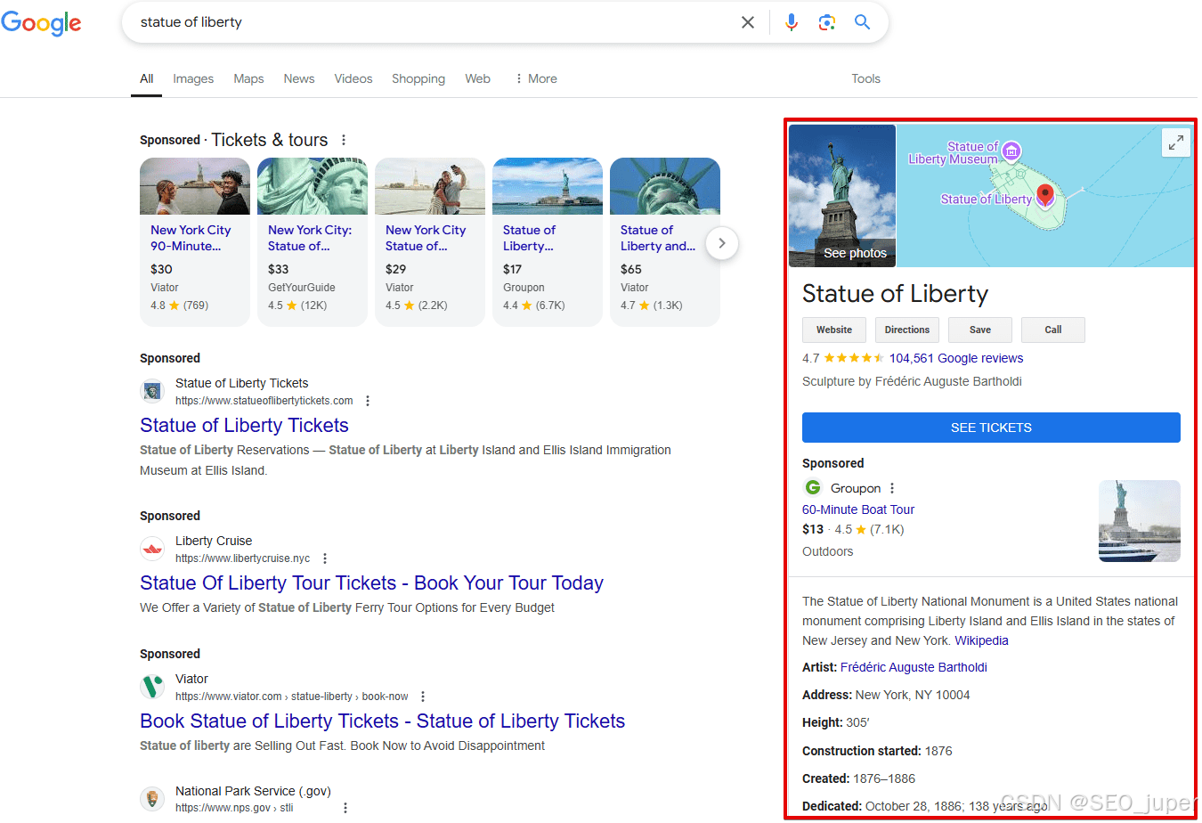The height and width of the screenshot is (823, 1202).
Task: Clear the search box with the X icon
Action: (748, 22)
